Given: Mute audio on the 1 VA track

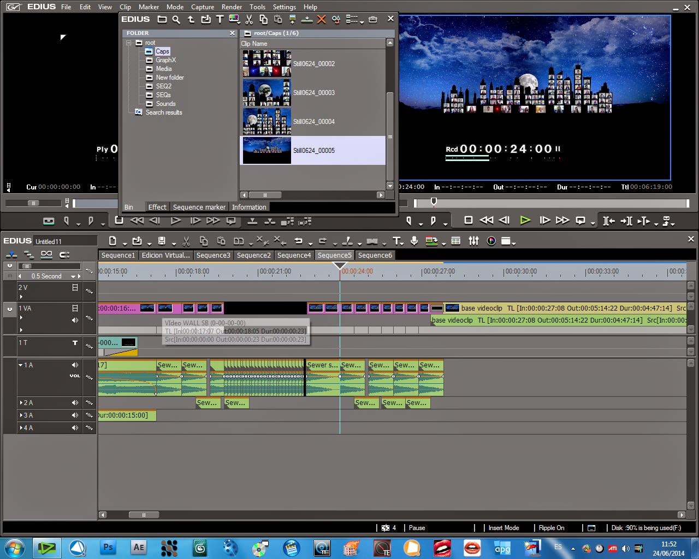Looking at the screenshot, I should point(75,320).
